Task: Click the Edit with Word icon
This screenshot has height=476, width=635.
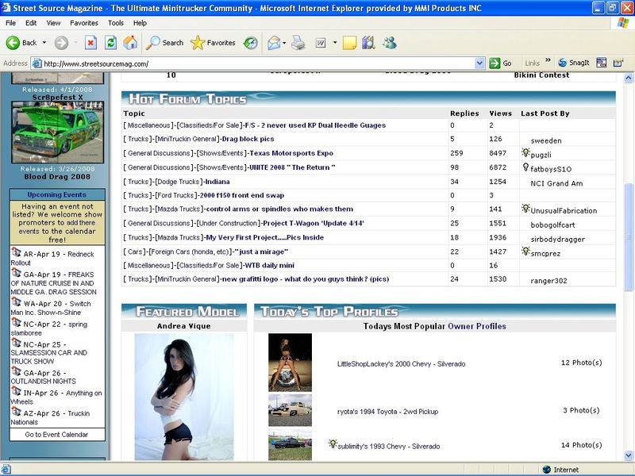Action: [321, 43]
